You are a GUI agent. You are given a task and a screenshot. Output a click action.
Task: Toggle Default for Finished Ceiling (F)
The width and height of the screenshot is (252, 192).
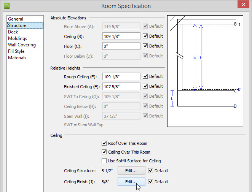(x=145, y=86)
